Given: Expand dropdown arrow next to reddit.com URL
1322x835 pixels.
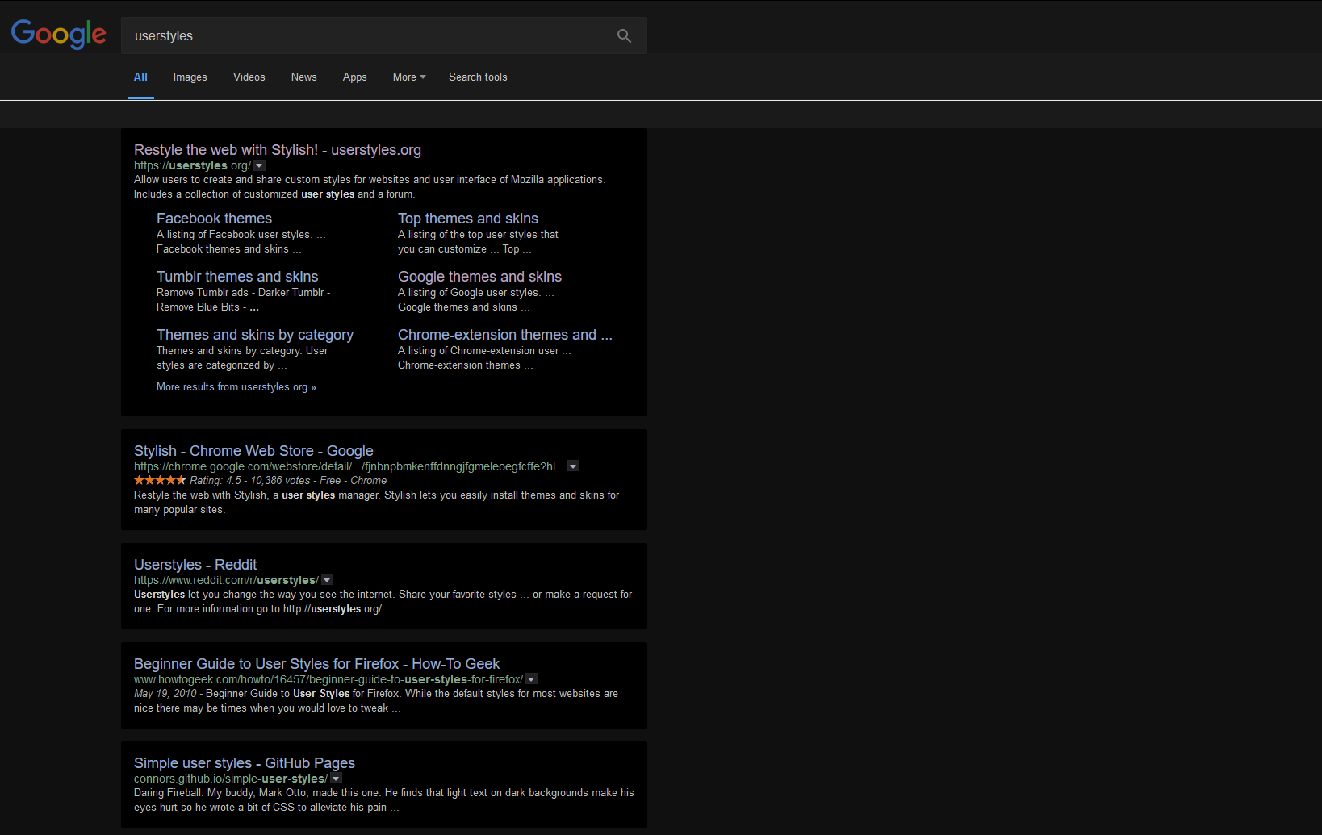Looking at the screenshot, I should pos(327,580).
